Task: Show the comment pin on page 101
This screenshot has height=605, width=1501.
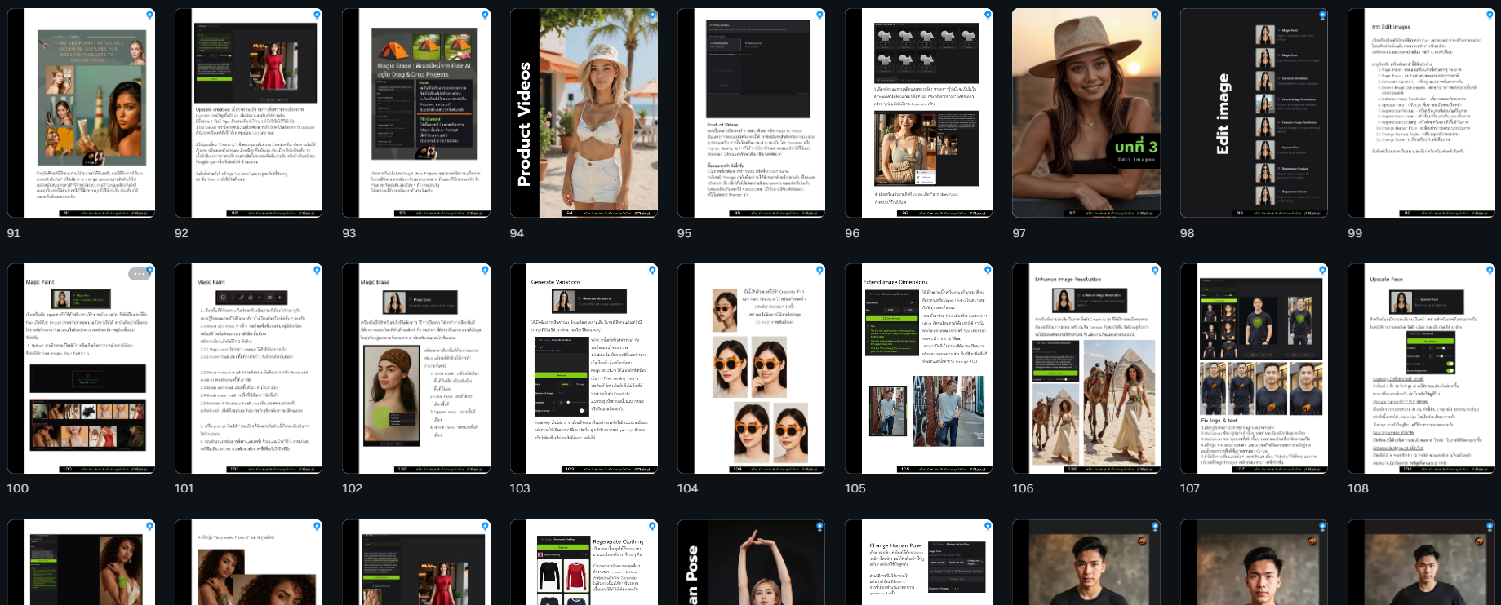Action: tap(317, 270)
